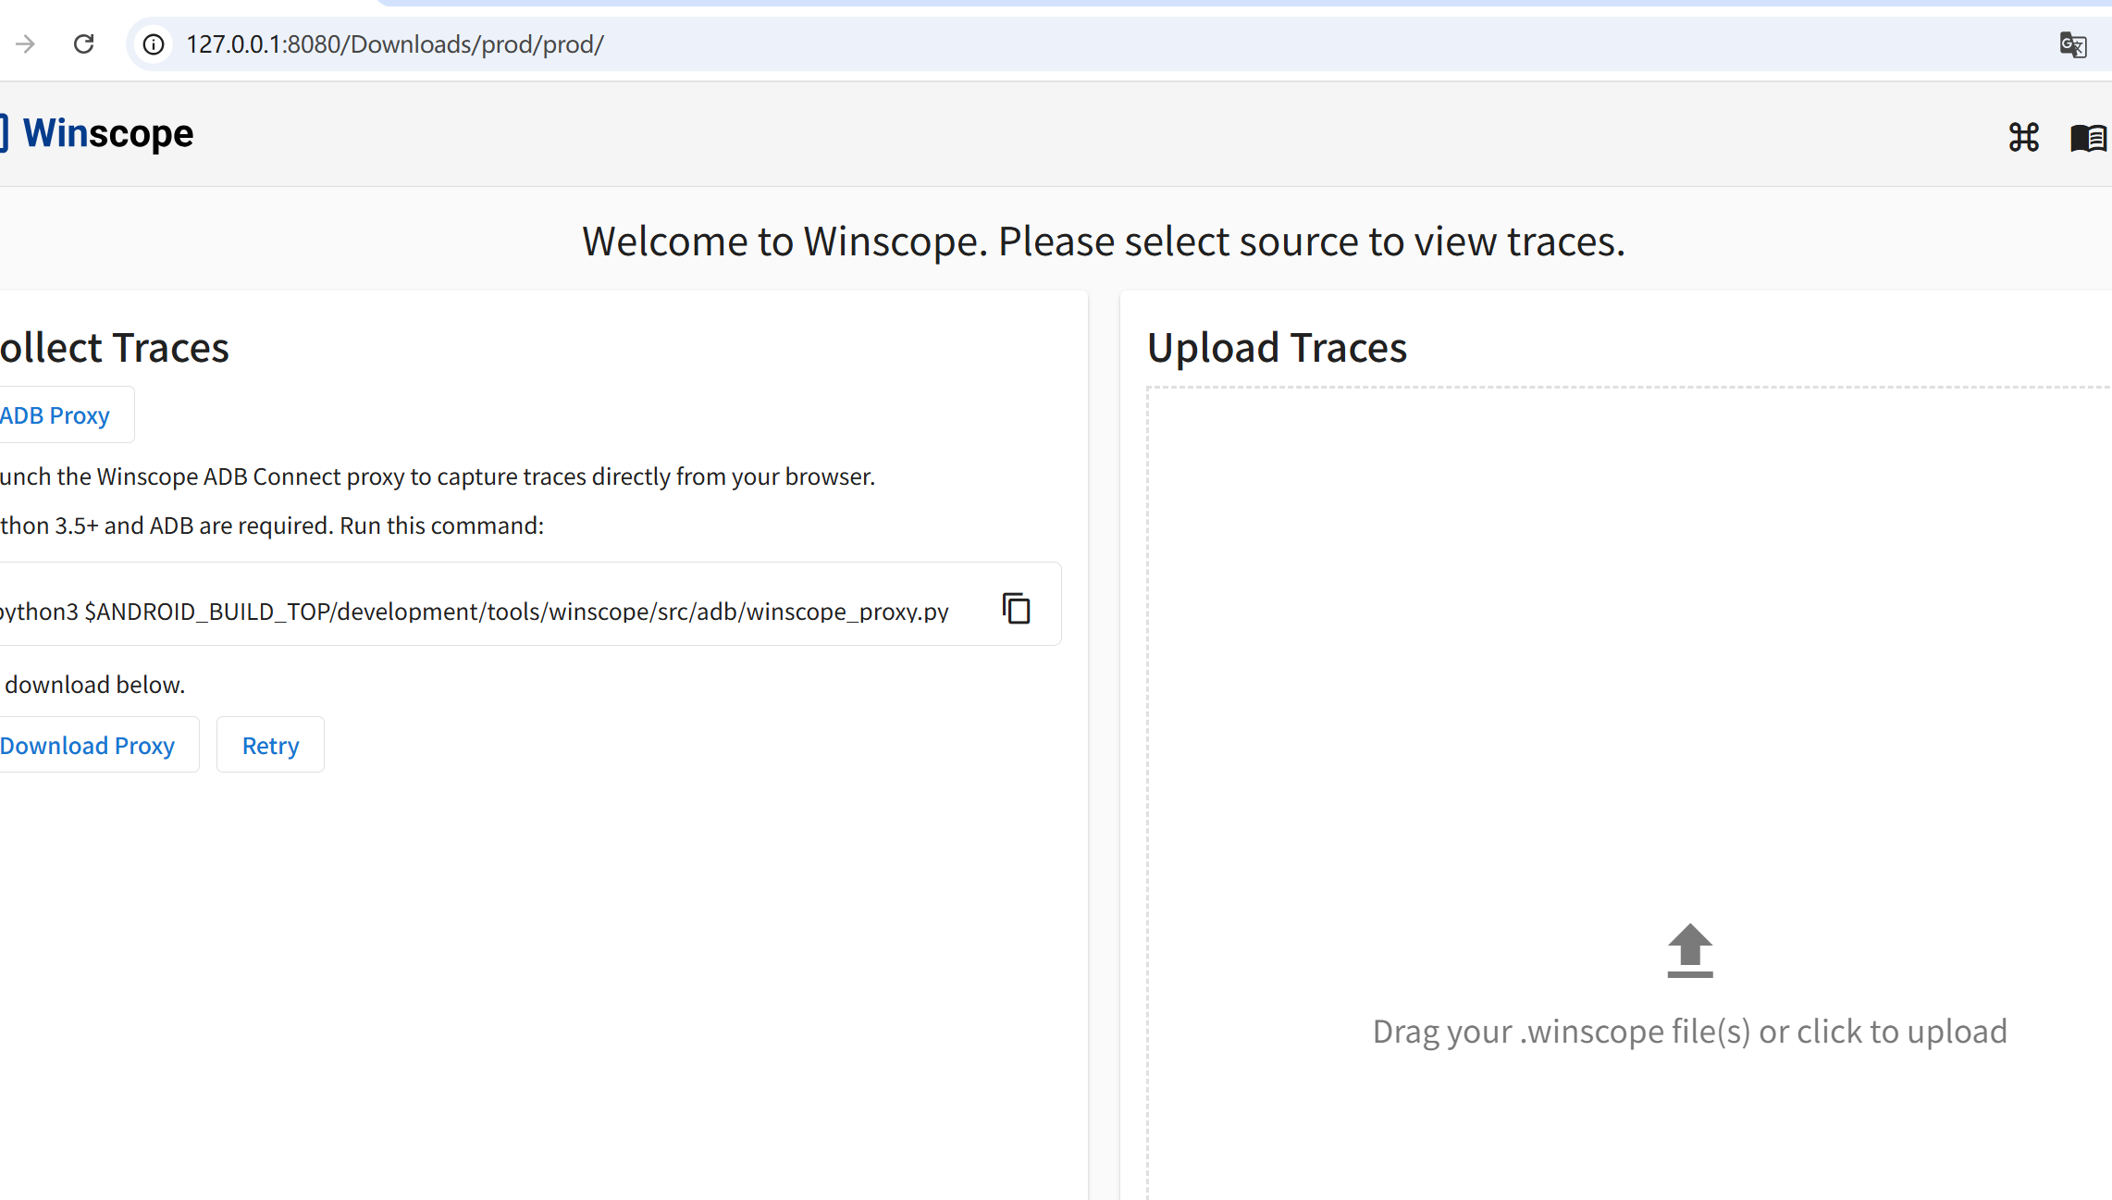Click the upload arrow icon
Viewport: 2112px width, 1200px height.
point(1689,950)
